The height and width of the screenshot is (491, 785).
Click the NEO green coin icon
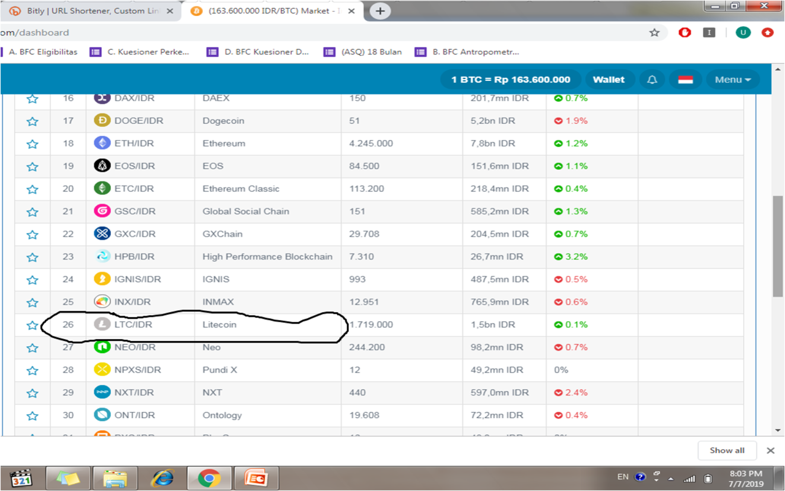[x=102, y=348]
